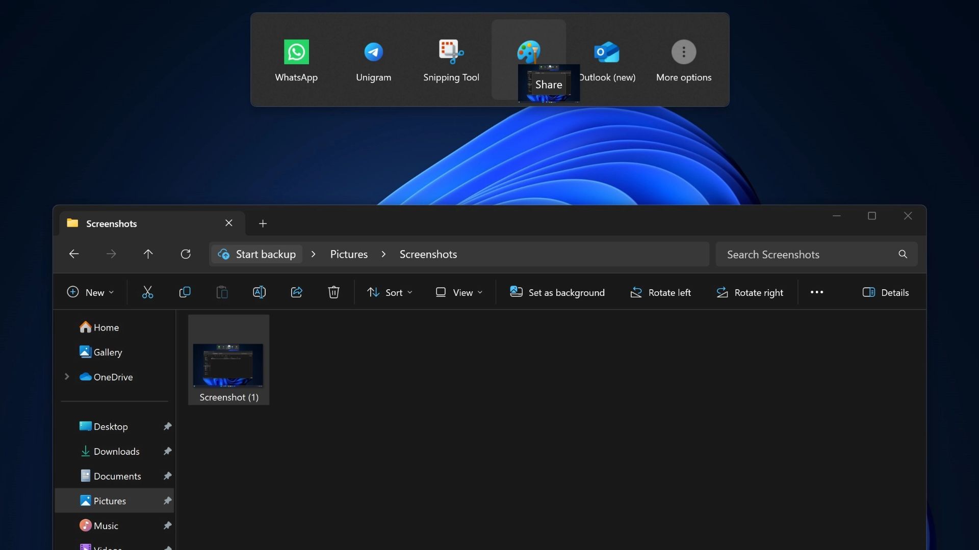Click the Home sidebar item
The width and height of the screenshot is (979, 550).
coord(106,328)
